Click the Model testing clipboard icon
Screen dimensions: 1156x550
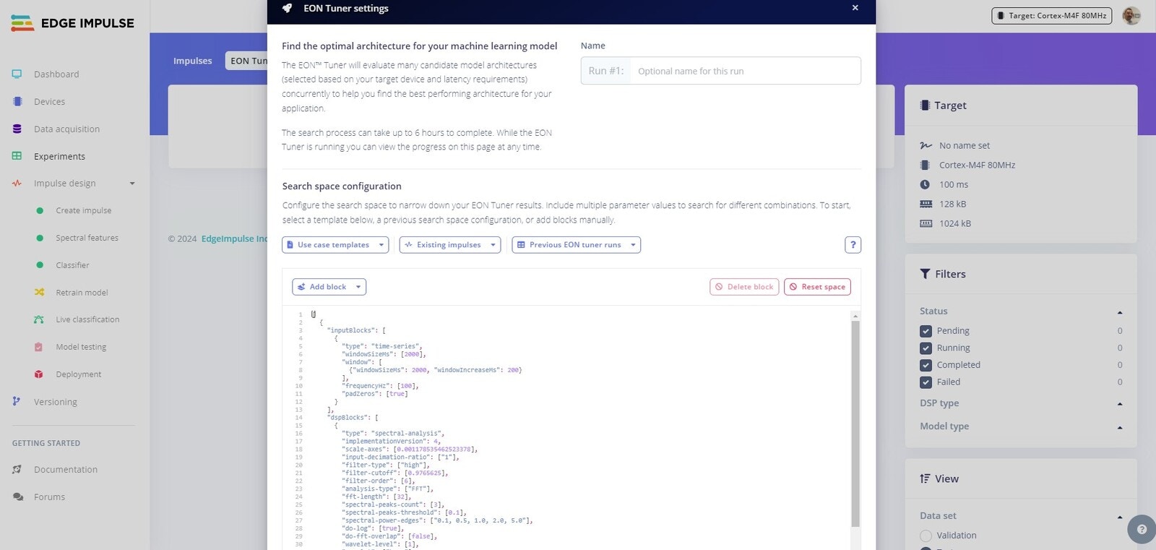click(x=39, y=347)
